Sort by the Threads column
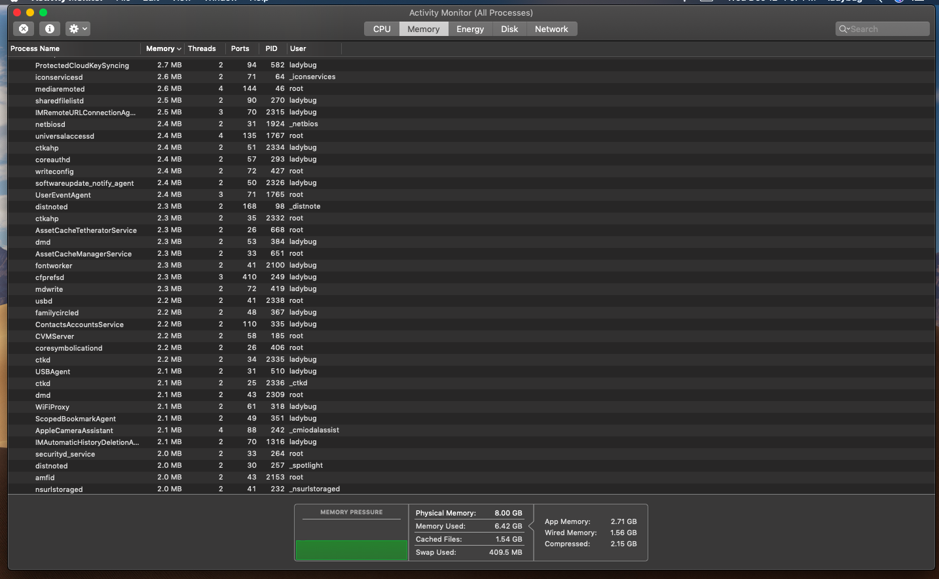Image resolution: width=939 pixels, height=579 pixels. [205, 48]
